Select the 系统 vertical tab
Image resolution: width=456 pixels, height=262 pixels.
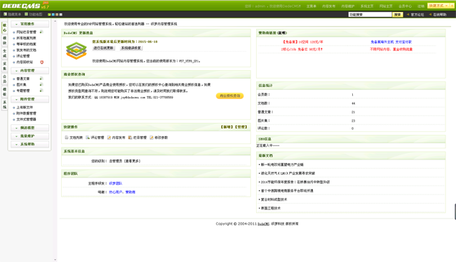[x=4, y=105]
